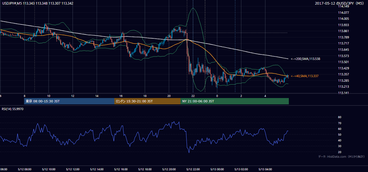Viewport: 368px width, 172px height.
Task: Click price axis value 113.645
Action: click(x=343, y=50)
